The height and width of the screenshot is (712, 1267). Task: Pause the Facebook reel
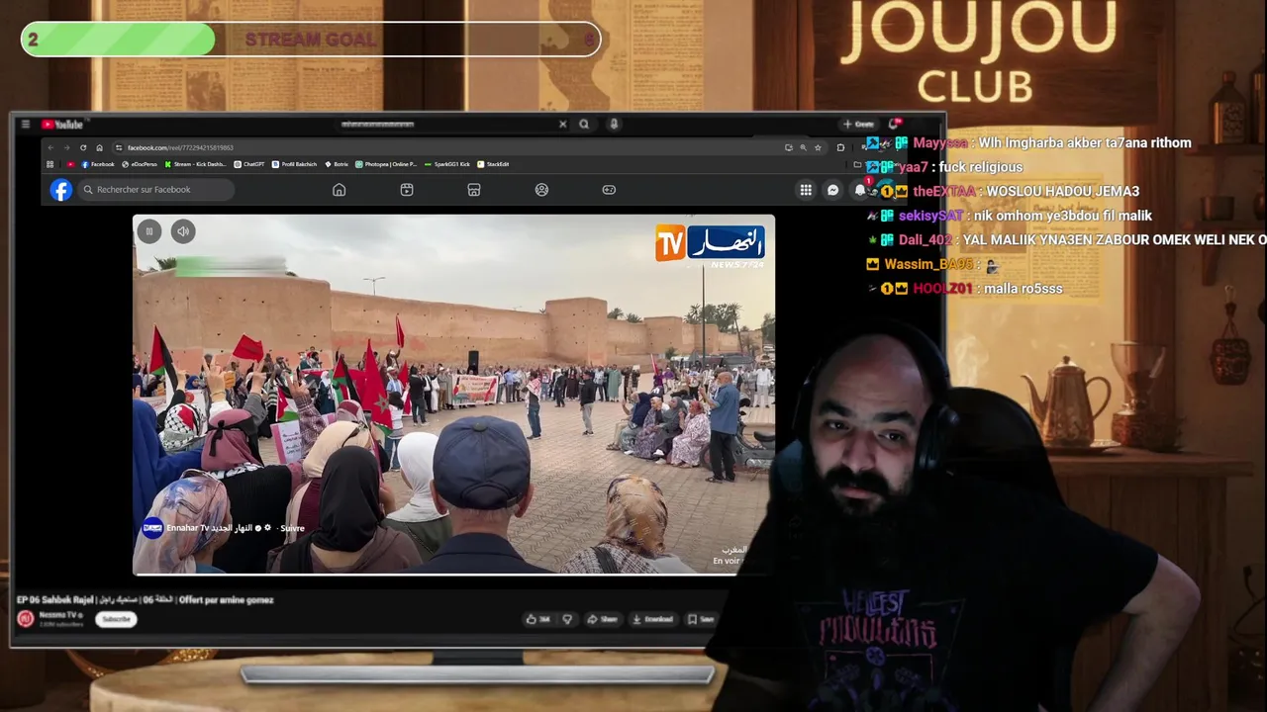[x=149, y=231]
